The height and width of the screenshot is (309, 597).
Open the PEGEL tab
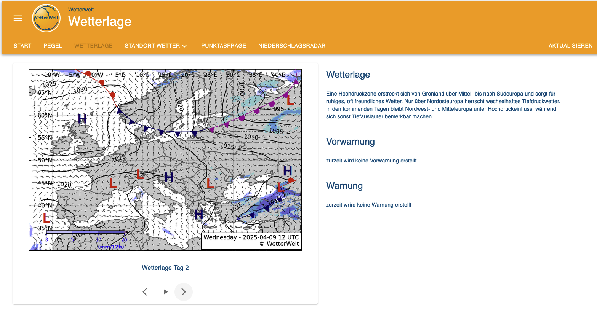click(53, 46)
